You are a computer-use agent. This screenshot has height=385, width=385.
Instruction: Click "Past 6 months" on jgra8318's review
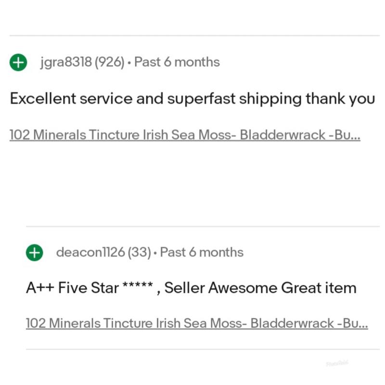pos(177,62)
